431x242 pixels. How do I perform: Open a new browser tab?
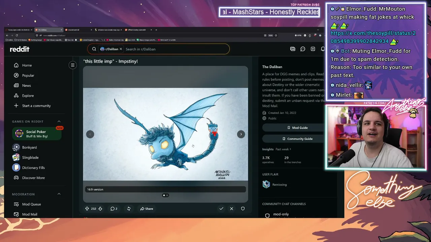156,30
